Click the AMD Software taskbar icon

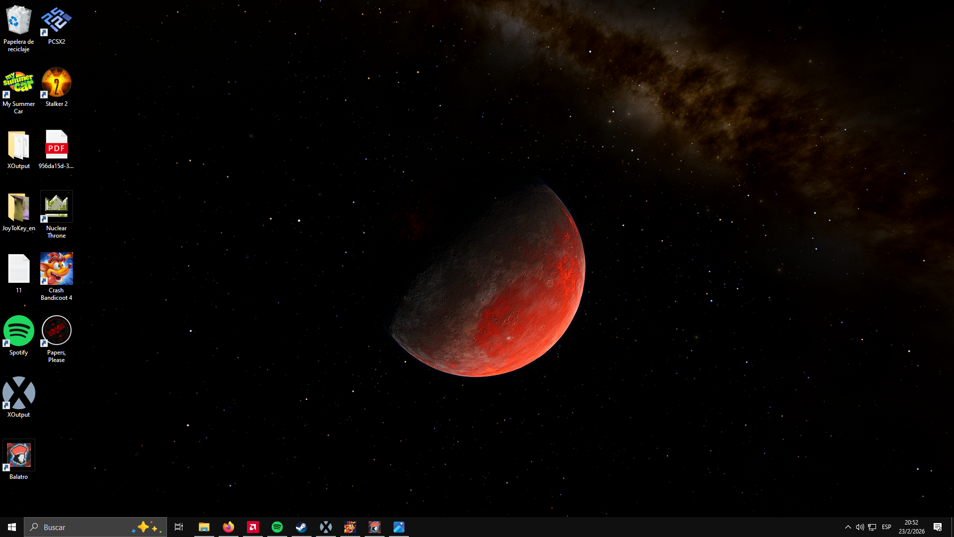click(x=252, y=527)
